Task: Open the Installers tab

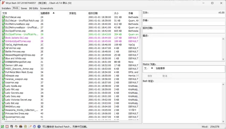Action: (6, 9)
